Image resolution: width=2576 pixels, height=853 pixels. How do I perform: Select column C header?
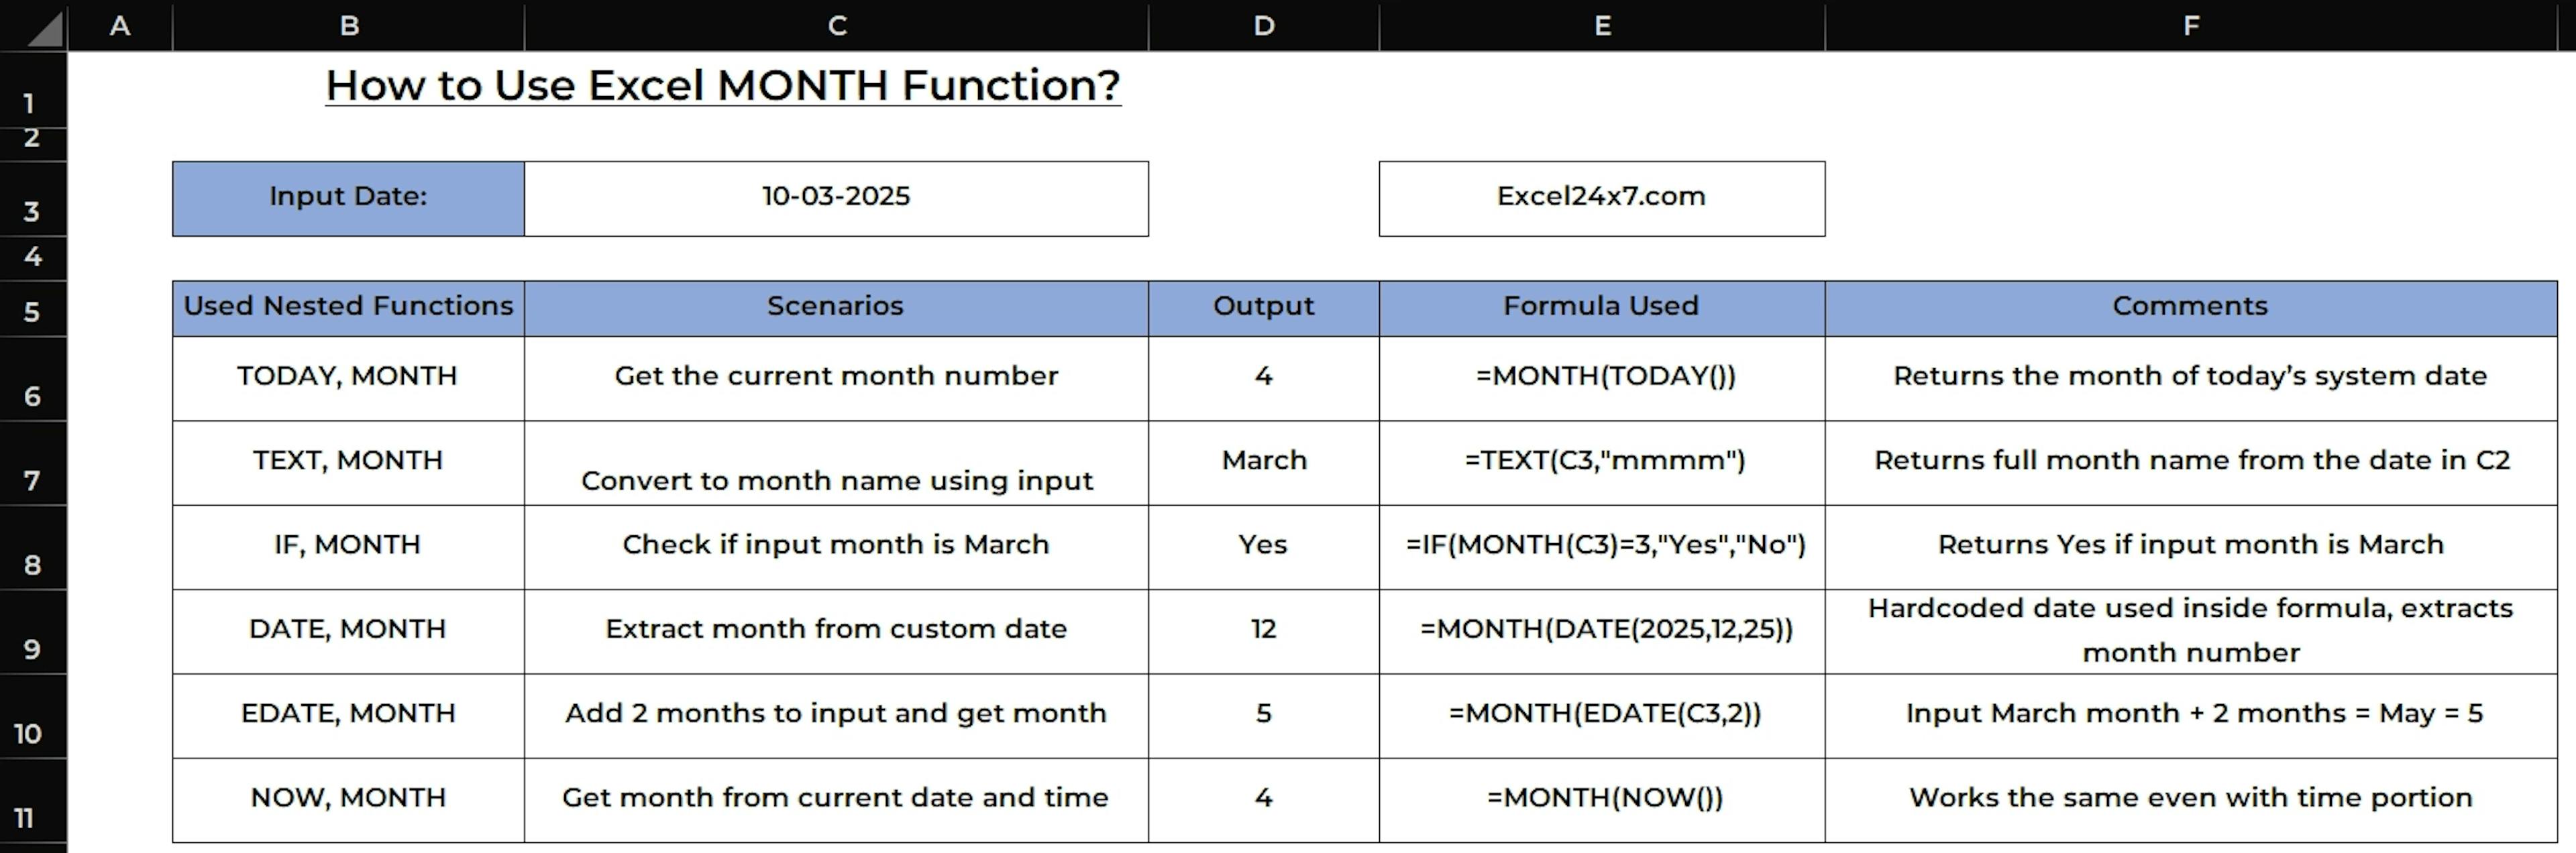[x=837, y=26]
